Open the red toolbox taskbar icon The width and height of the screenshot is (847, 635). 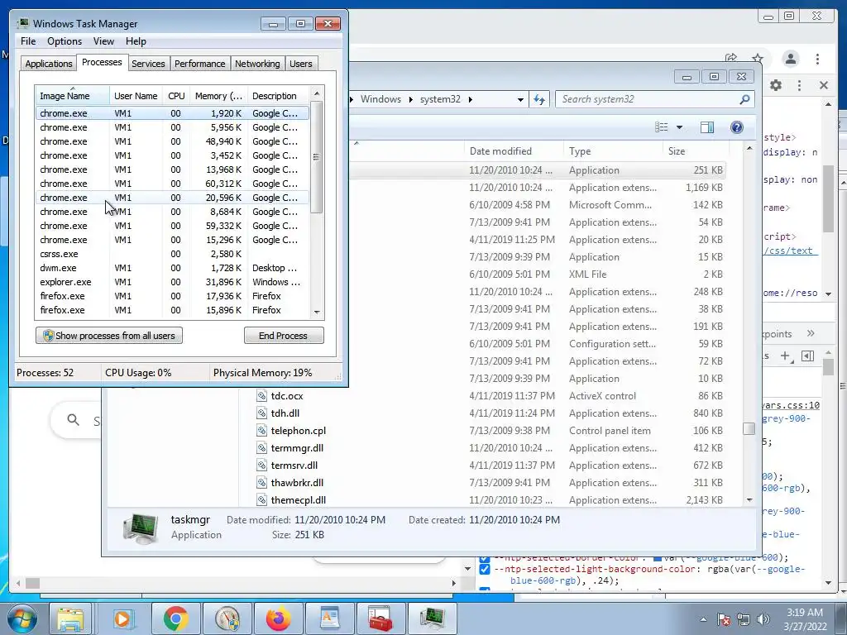pyautogui.click(x=380, y=618)
